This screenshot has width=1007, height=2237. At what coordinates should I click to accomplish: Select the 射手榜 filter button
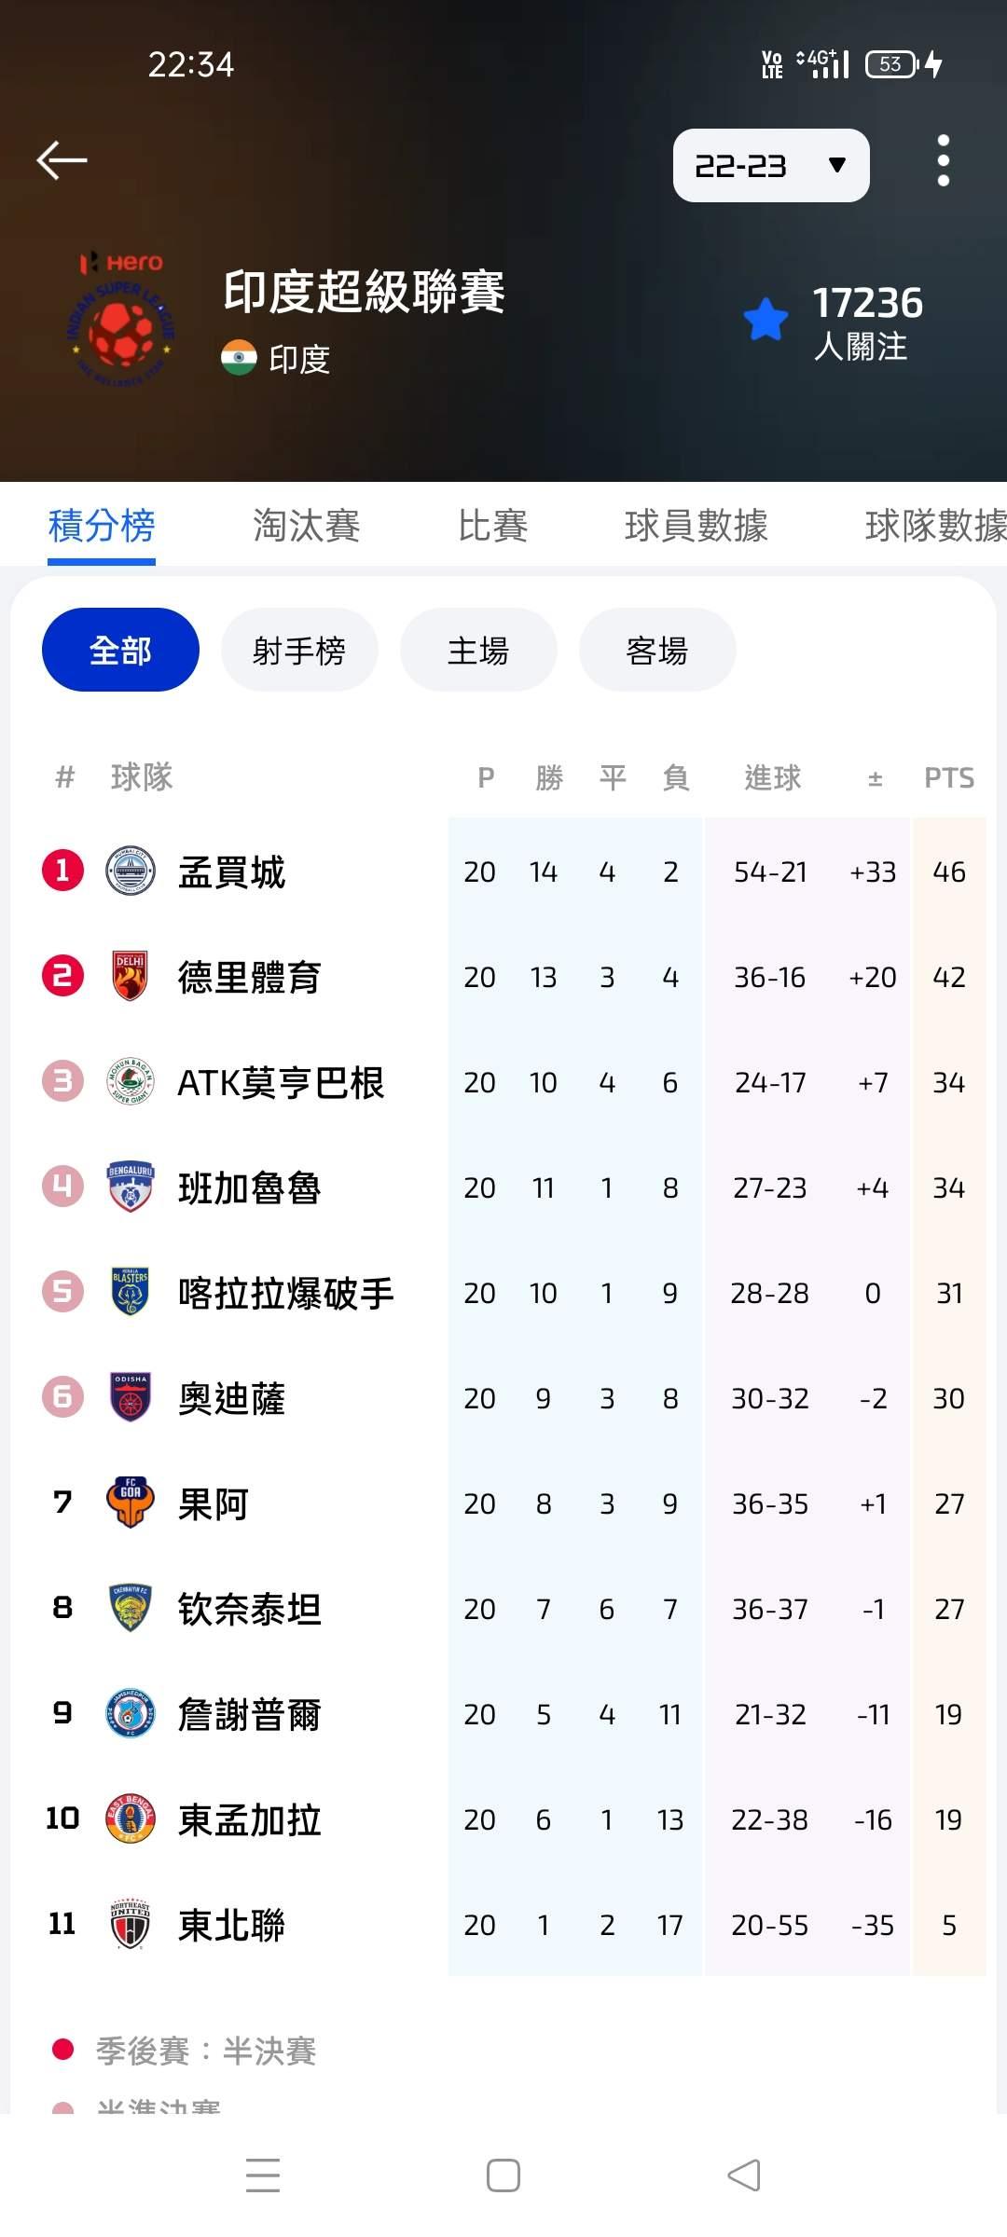click(299, 650)
